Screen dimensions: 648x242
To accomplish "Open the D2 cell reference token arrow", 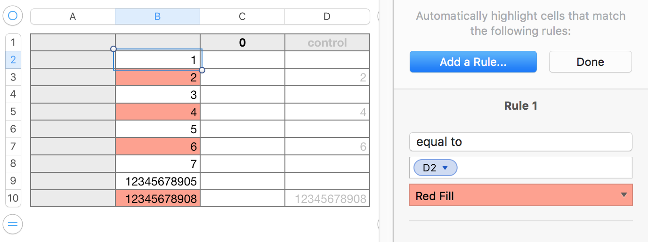I will pyautogui.click(x=445, y=168).
